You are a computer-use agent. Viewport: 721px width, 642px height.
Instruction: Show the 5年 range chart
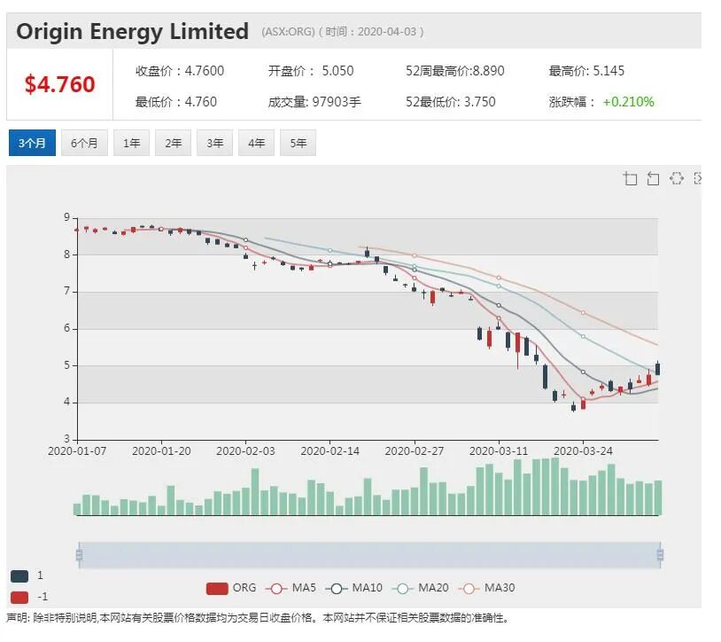click(298, 143)
